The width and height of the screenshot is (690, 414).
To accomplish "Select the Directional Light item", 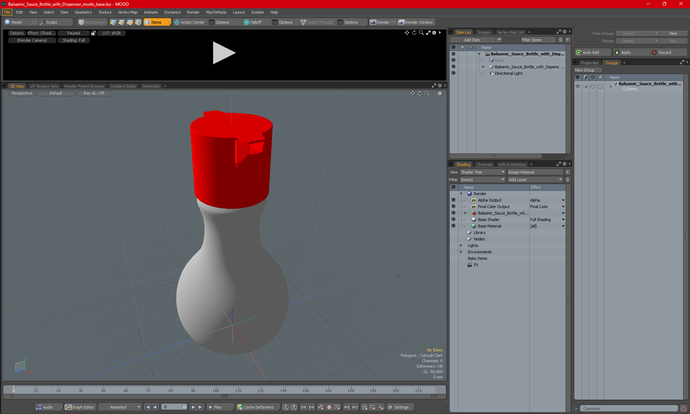I will pyautogui.click(x=508, y=73).
